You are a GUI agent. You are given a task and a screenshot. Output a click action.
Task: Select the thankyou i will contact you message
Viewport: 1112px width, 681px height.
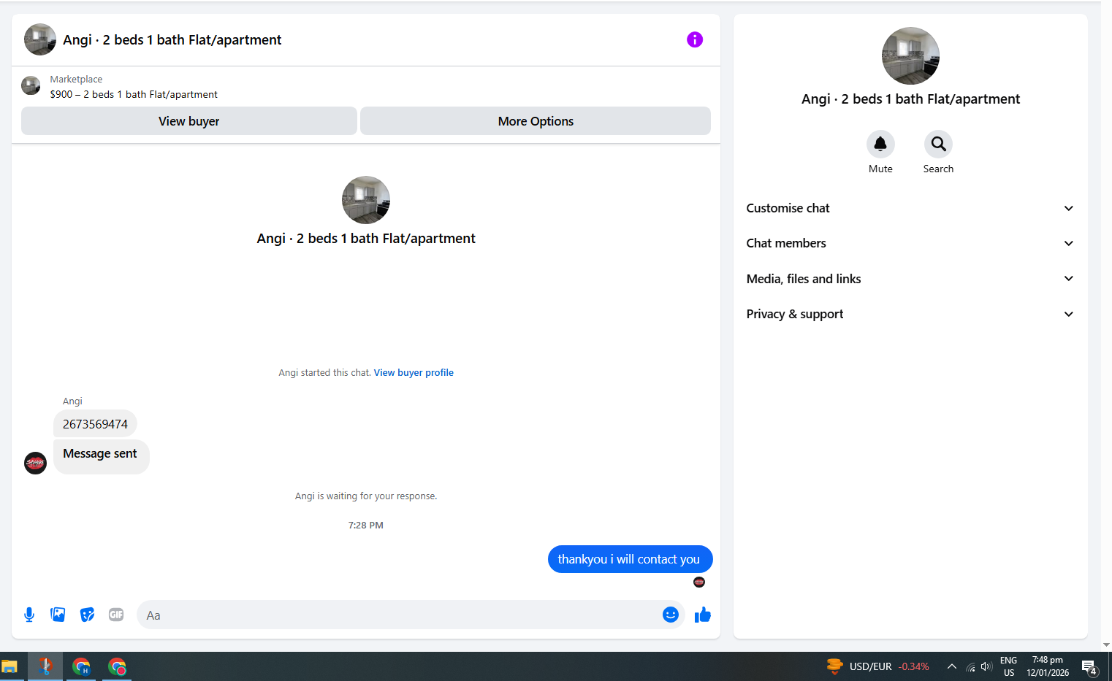[630, 559]
